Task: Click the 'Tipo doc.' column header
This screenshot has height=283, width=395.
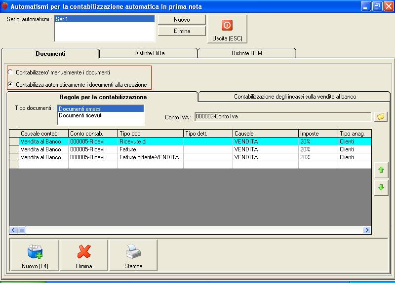Action: click(x=151, y=133)
